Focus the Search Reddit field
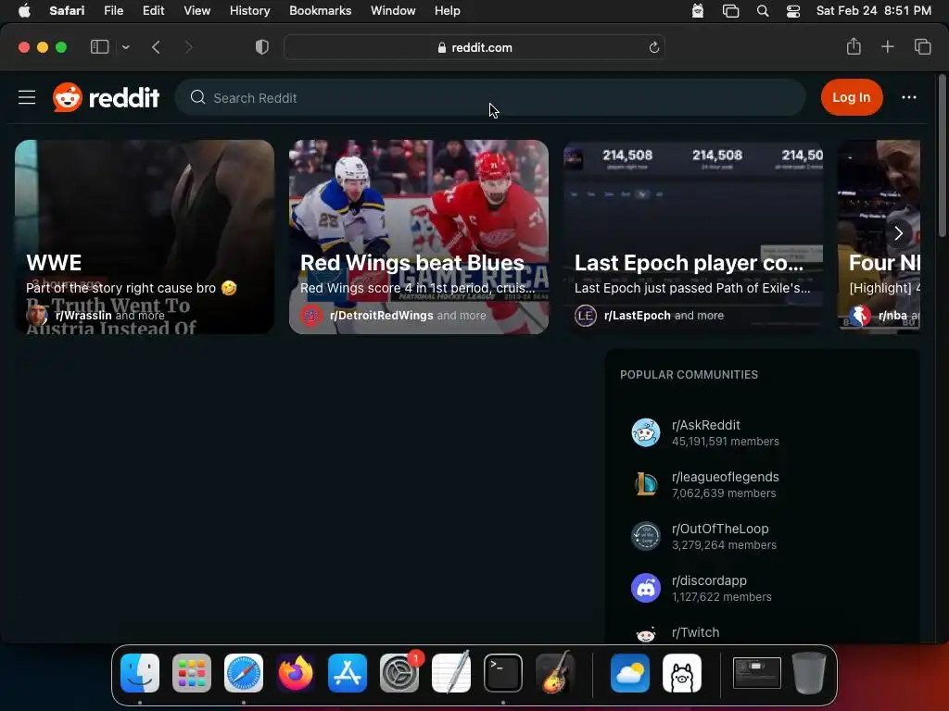 490,97
